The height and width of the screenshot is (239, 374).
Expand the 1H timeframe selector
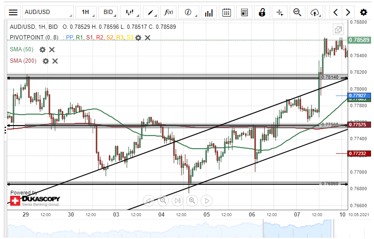86,12
